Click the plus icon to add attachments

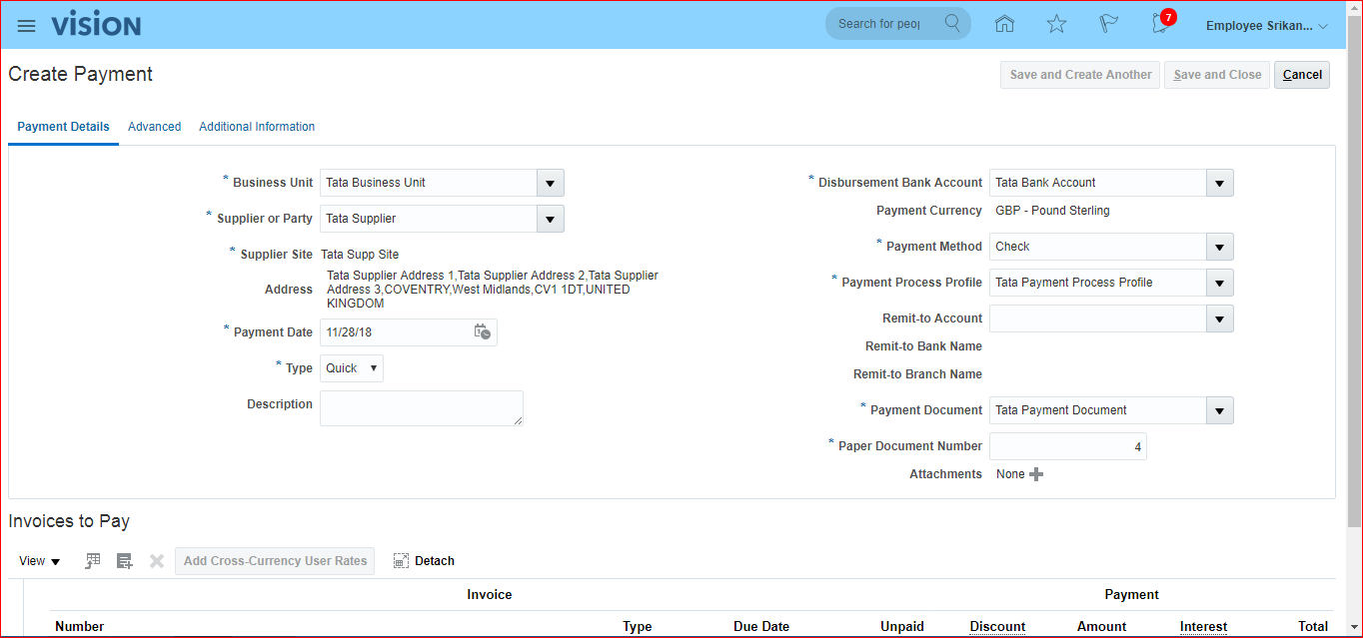pyautogui.click(x=1036, y=474)
